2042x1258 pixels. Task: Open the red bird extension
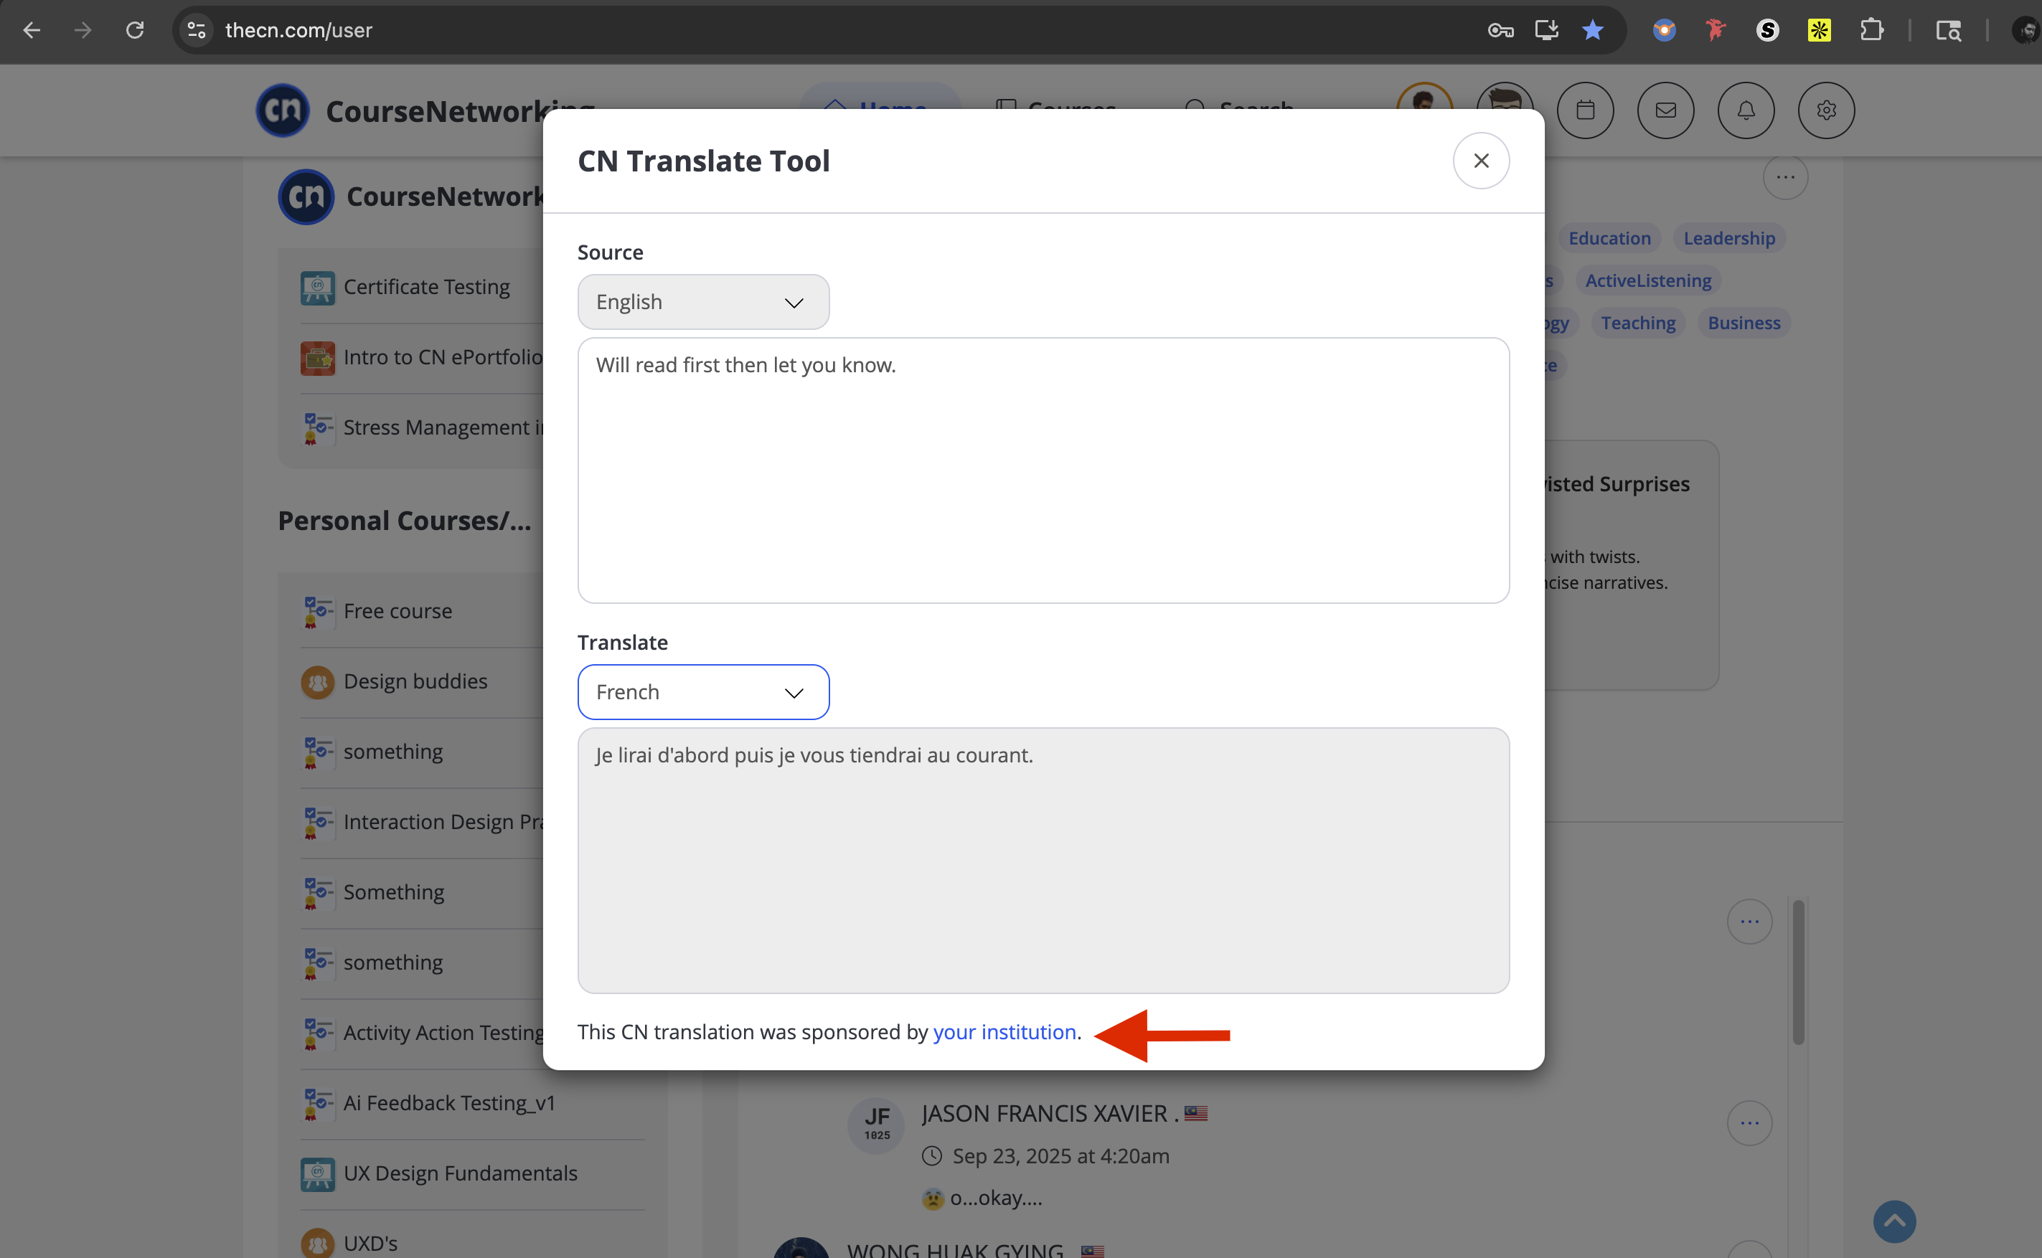pos(1715,31)
